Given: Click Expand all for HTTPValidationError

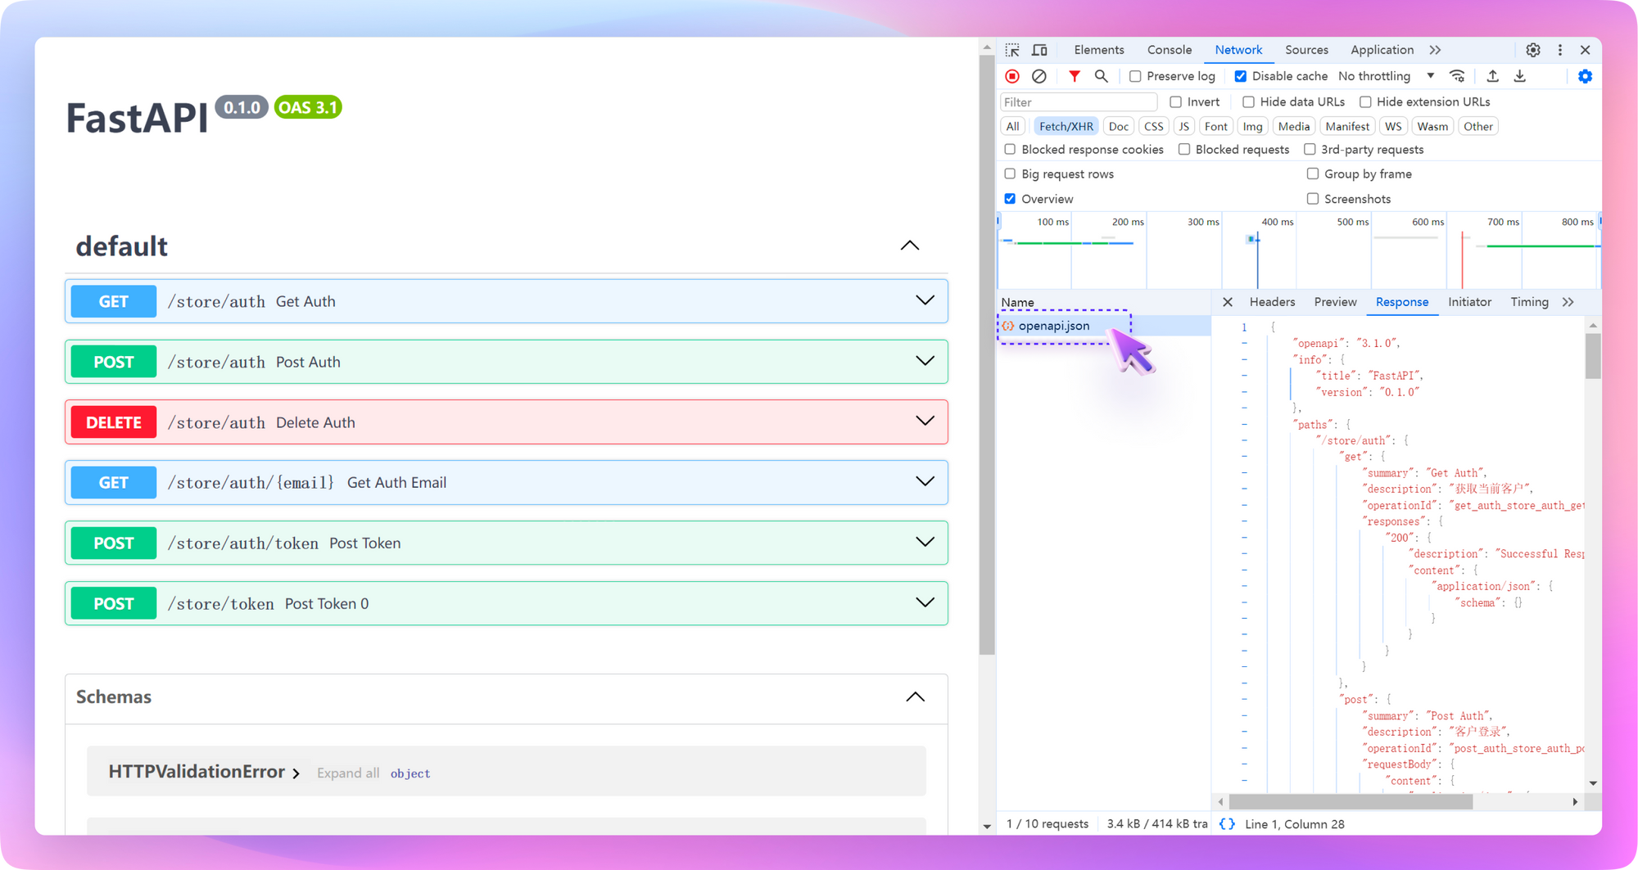Looking at the screenshot, I should pos(348,773).
